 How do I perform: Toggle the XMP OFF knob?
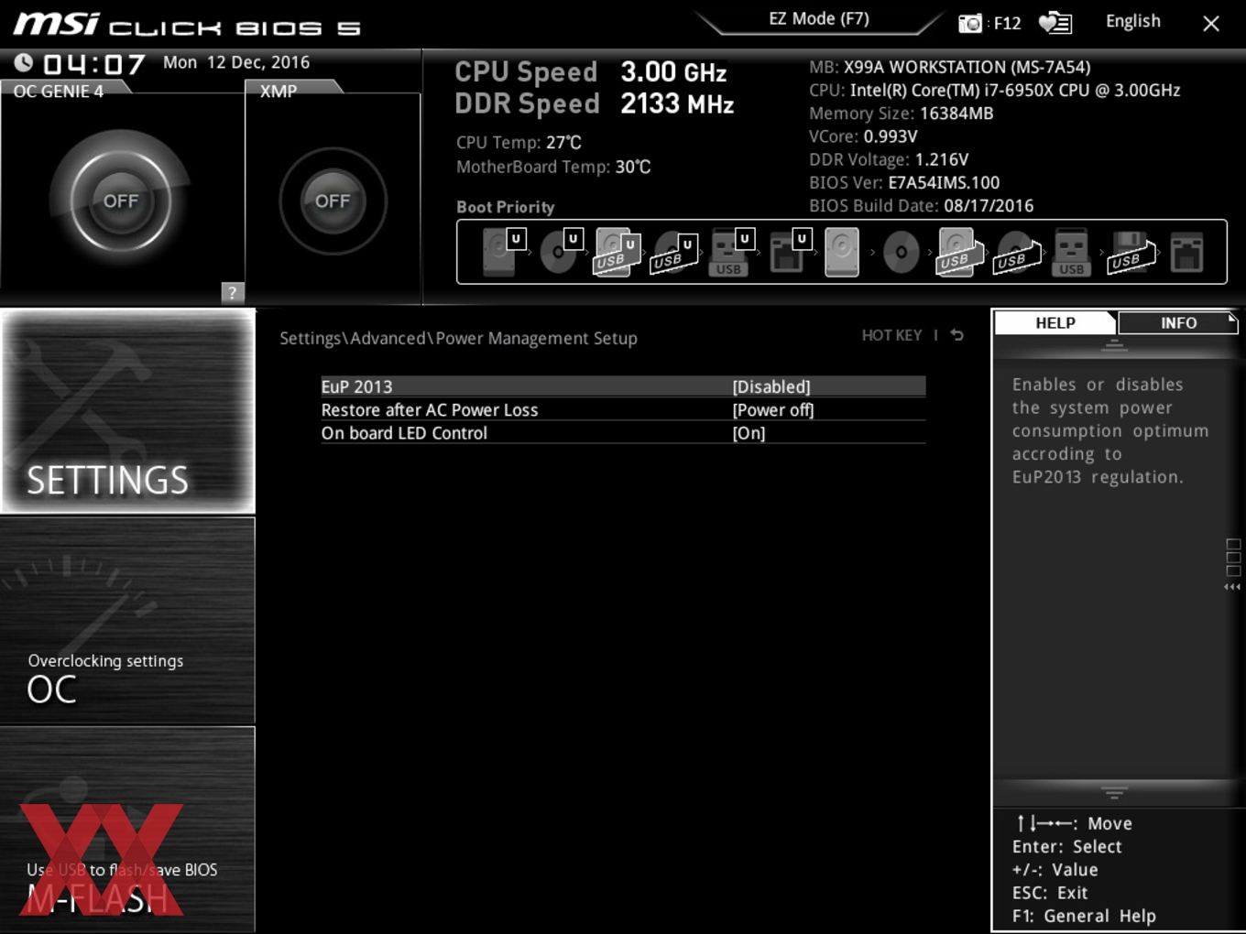coord(333,201)
